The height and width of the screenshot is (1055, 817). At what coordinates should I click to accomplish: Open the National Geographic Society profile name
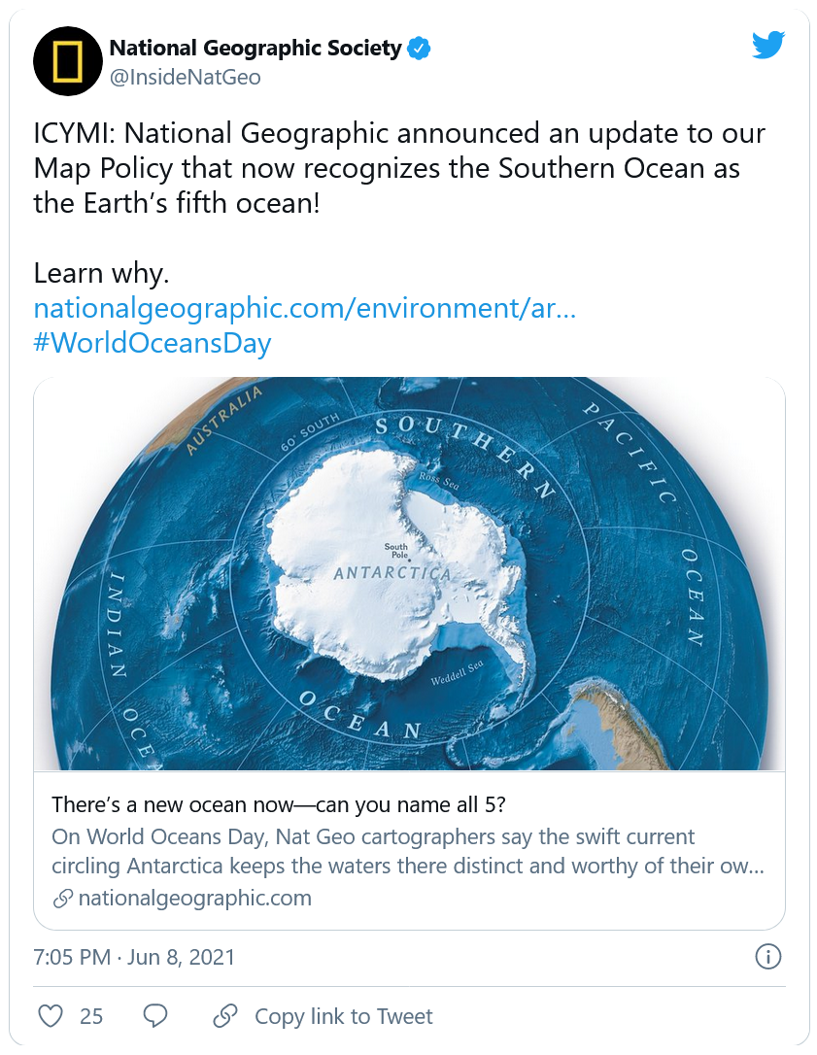coord(255,47)
